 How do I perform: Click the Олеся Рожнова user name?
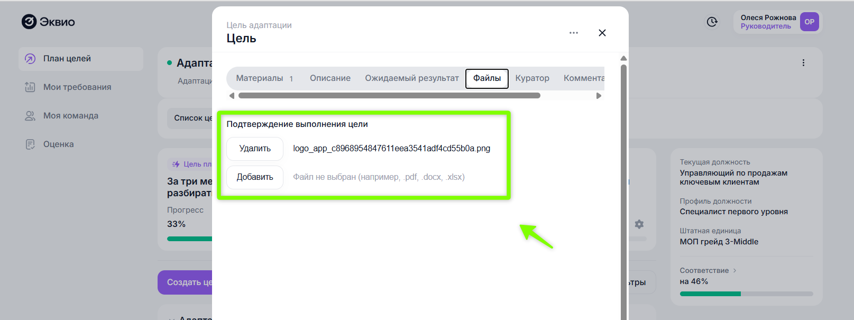(768, 17)
